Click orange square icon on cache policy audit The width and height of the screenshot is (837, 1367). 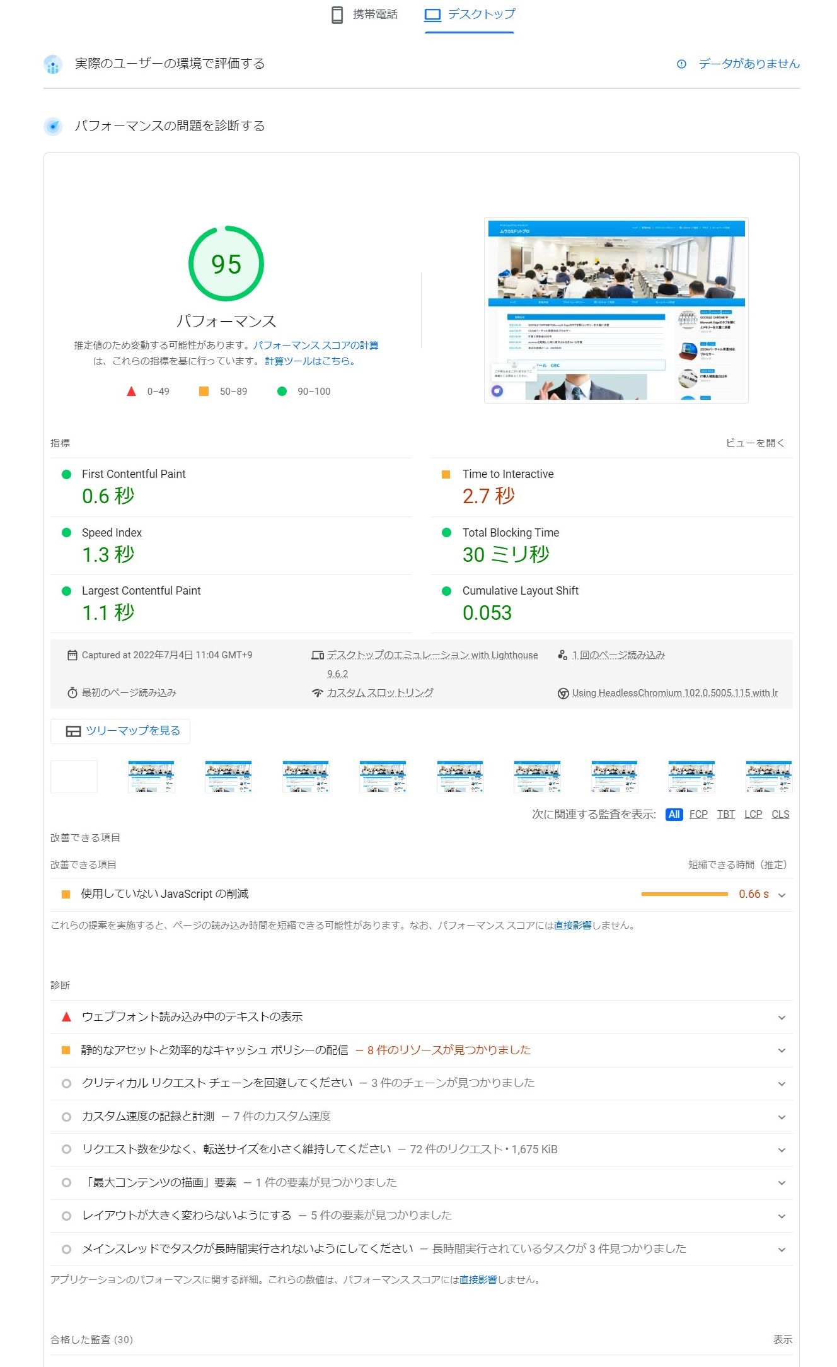pyautogui.click(x=66, y=1050)
